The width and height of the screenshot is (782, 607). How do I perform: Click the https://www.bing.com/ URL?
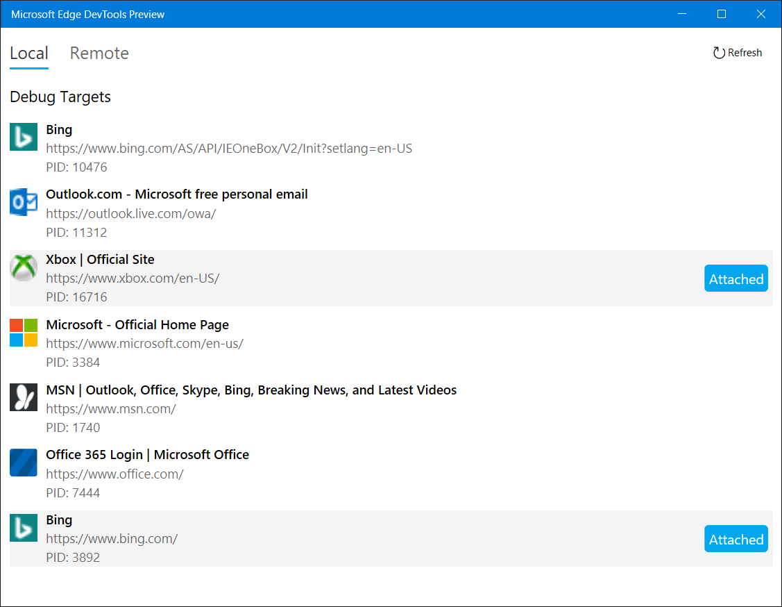click(112, 539)
